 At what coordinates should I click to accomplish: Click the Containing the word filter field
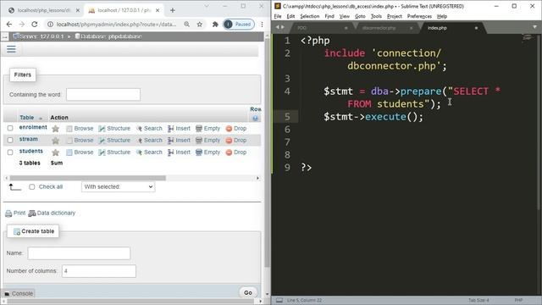103,94
